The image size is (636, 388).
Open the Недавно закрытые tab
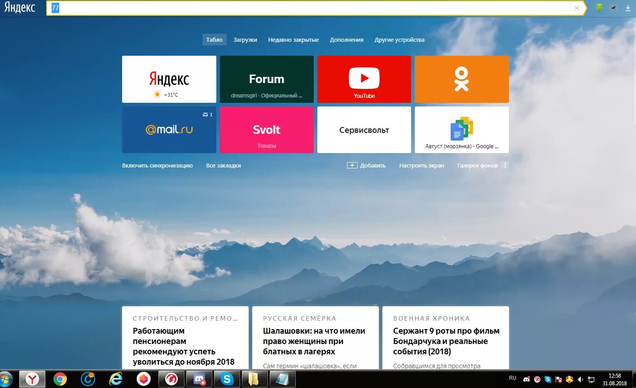tap(294, 40)
